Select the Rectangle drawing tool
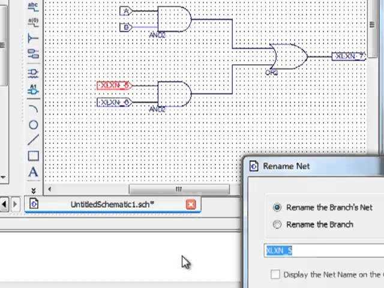The image size is (384, 288). pyautogui.click(x=34, y=156)
